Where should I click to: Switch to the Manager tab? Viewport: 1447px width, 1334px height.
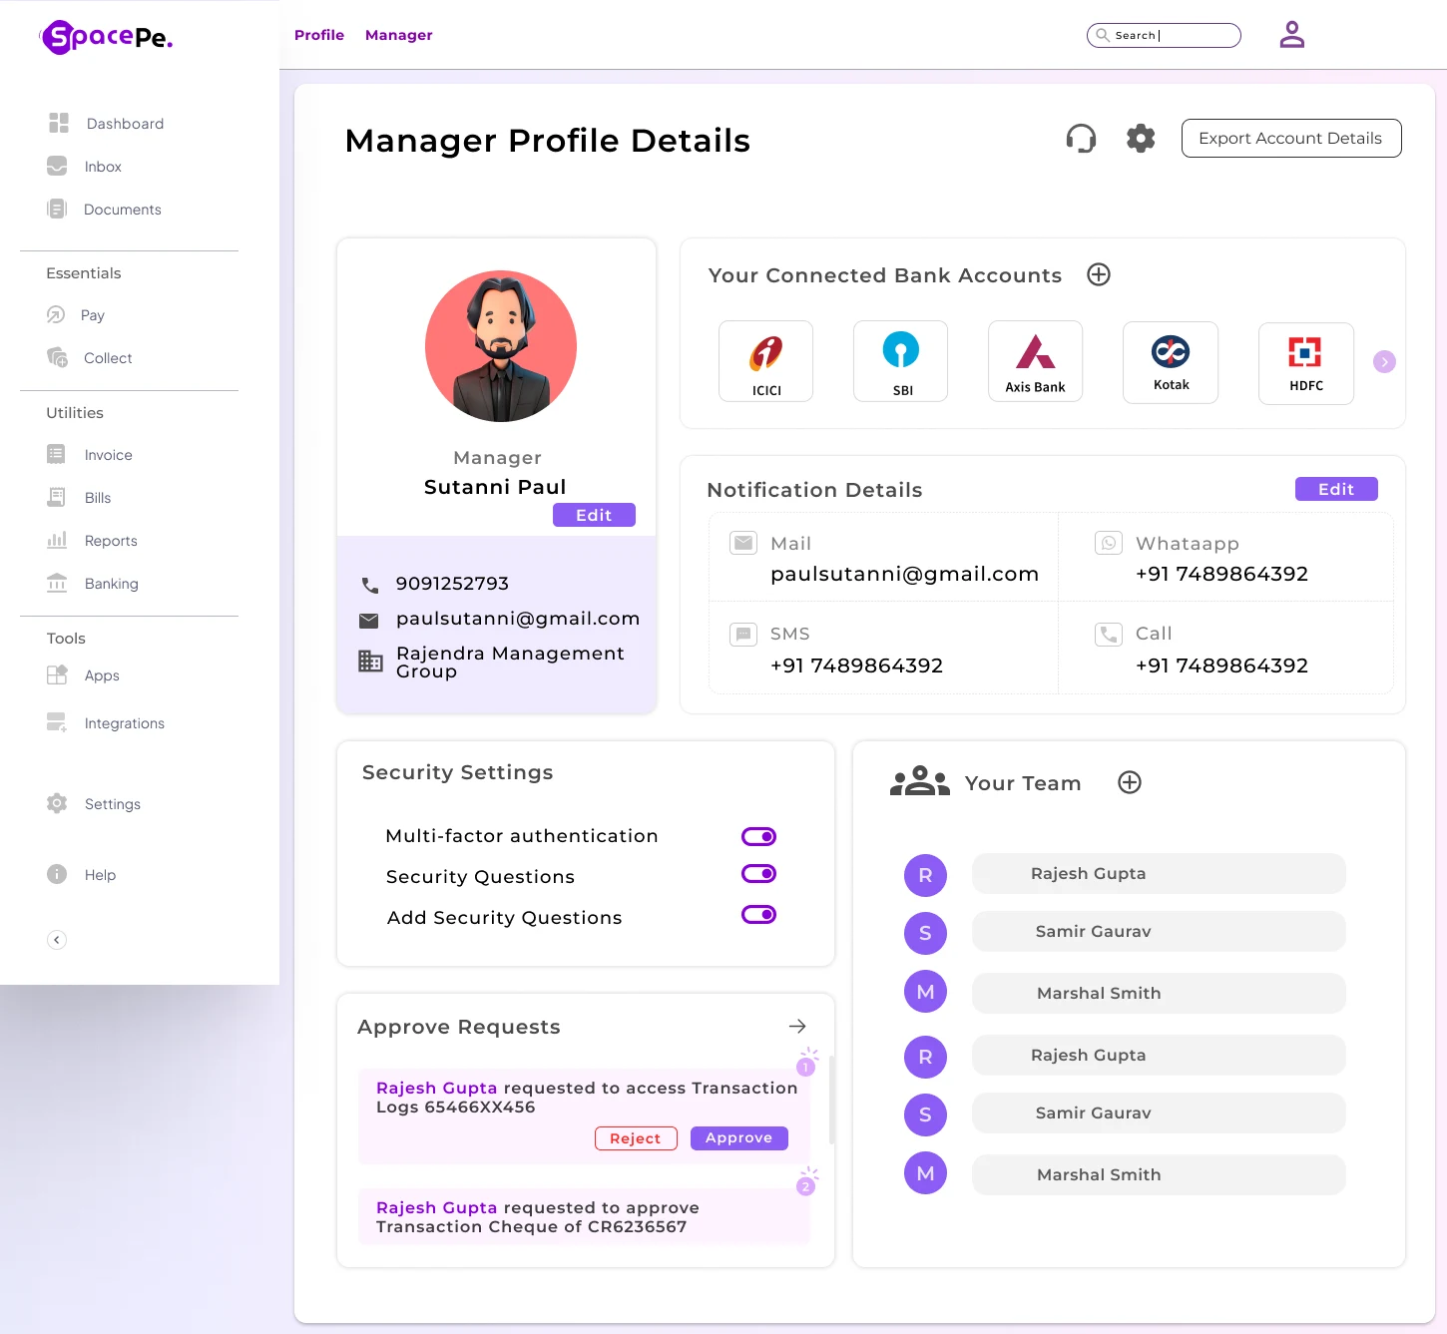[399, 35]
